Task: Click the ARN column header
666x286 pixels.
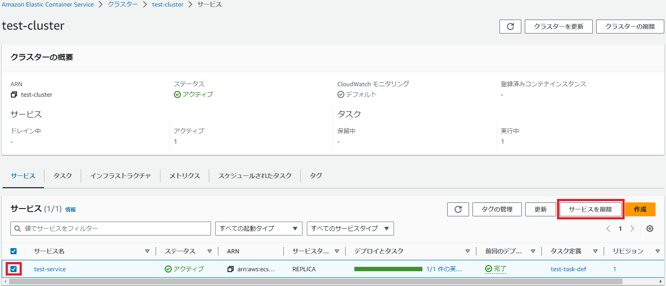Action: point(233,251)
